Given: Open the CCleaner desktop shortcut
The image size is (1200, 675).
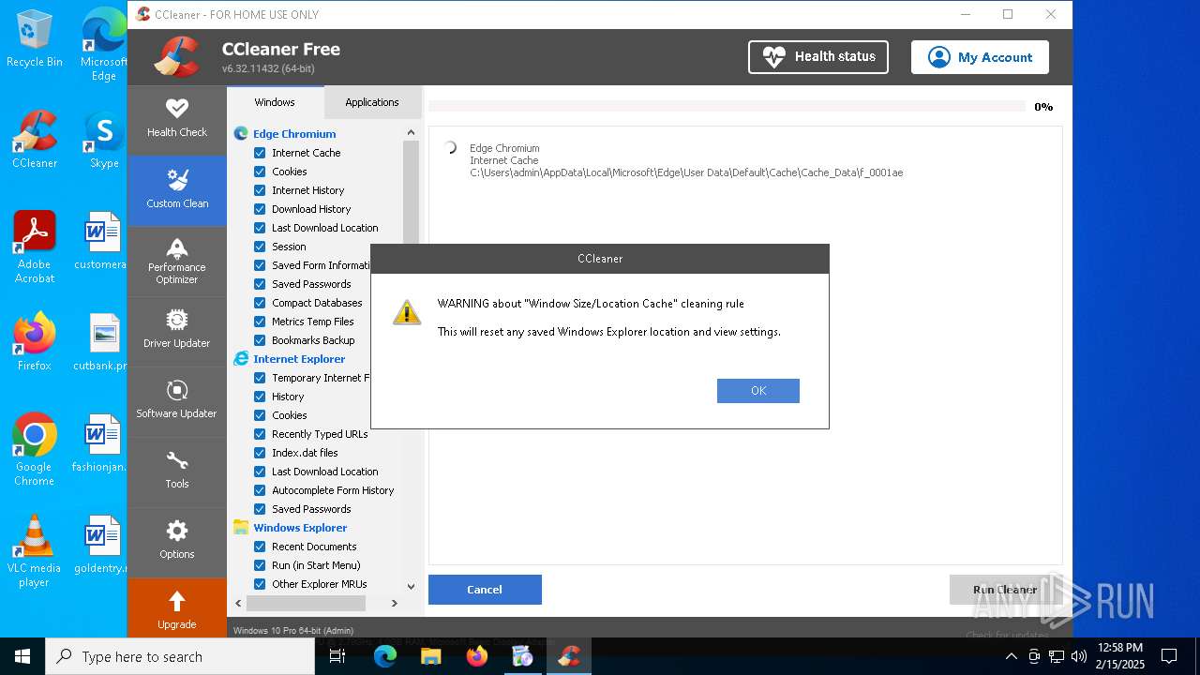Looking at the screenshot, I should (34, 141).
